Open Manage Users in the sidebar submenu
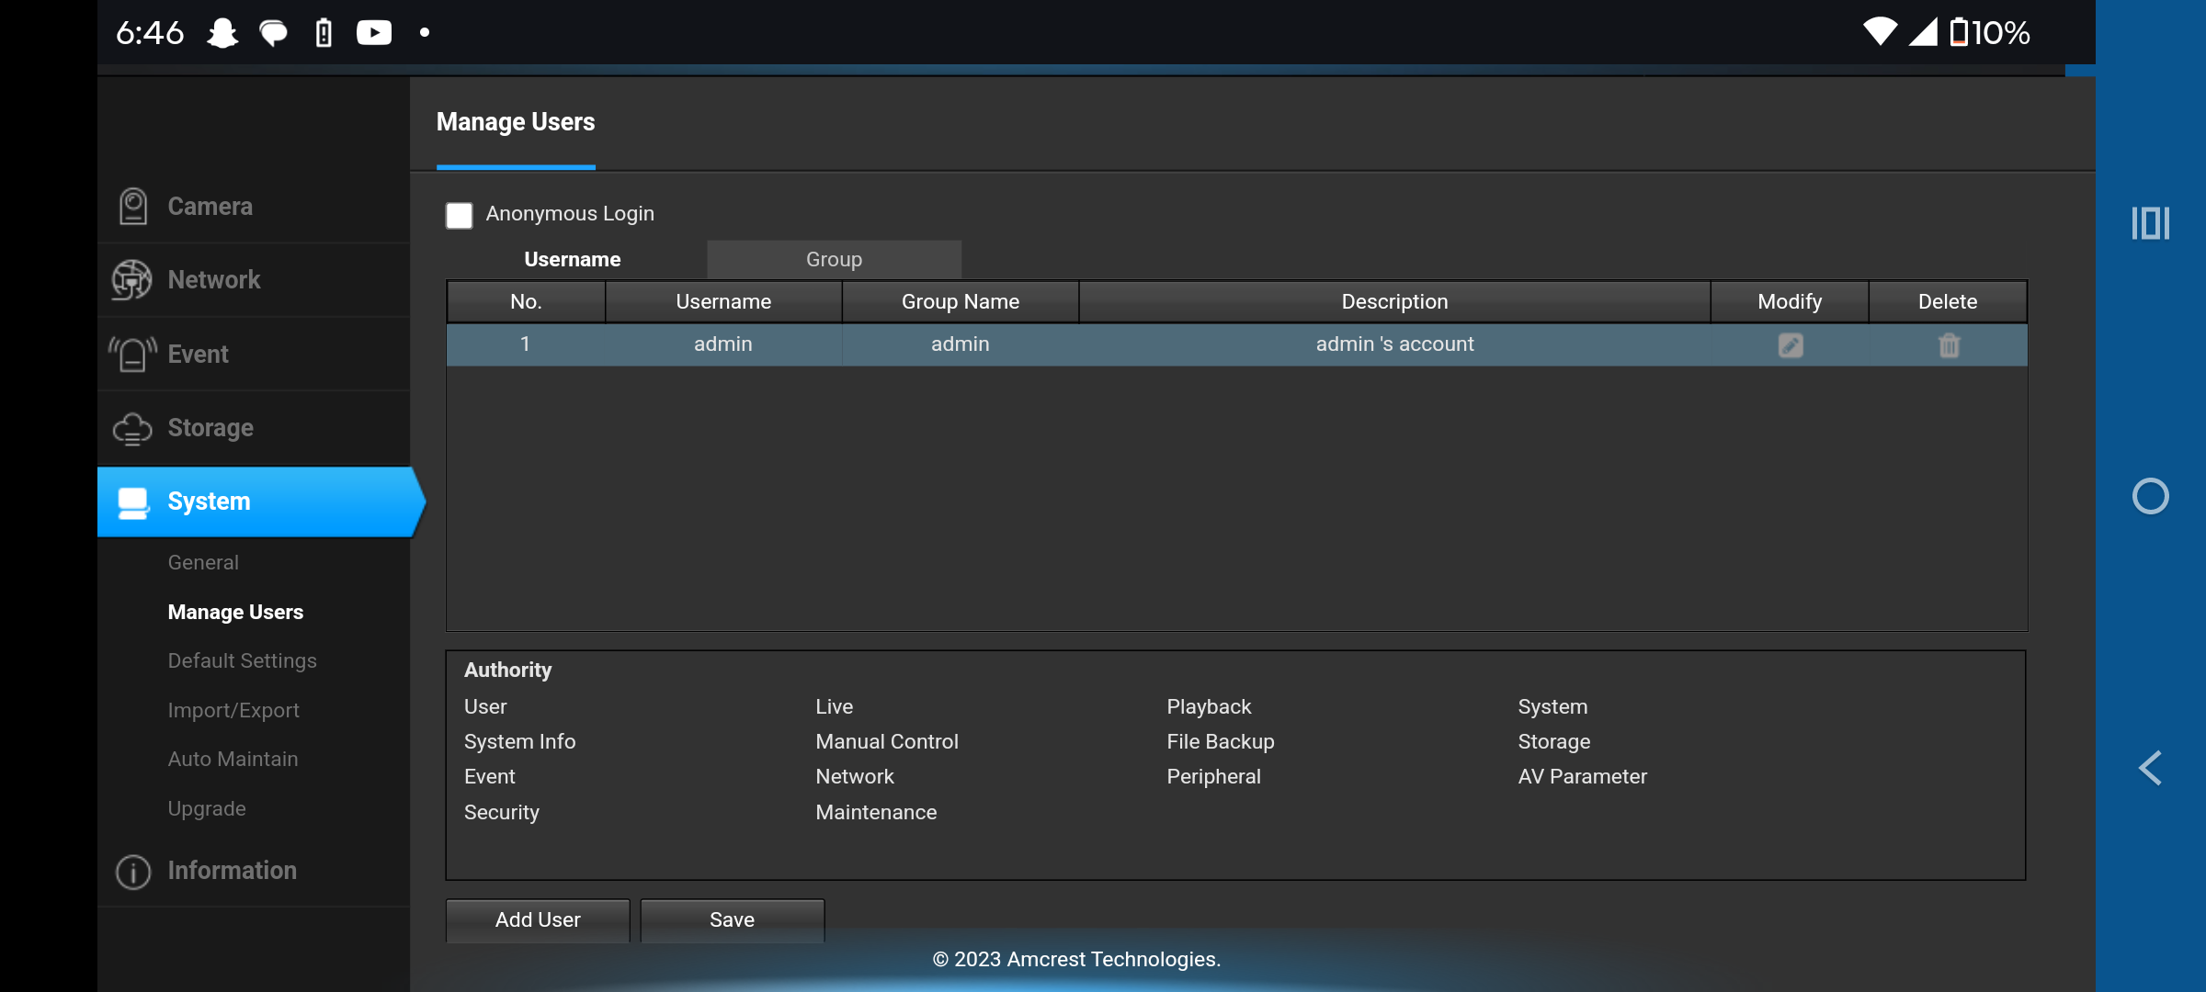2206x992 pixels. point(235,612)
